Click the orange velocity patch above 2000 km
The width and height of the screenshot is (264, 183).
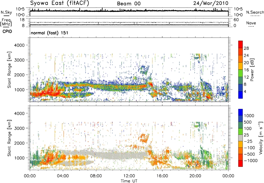pyautogui.click(x=143, y=138)
